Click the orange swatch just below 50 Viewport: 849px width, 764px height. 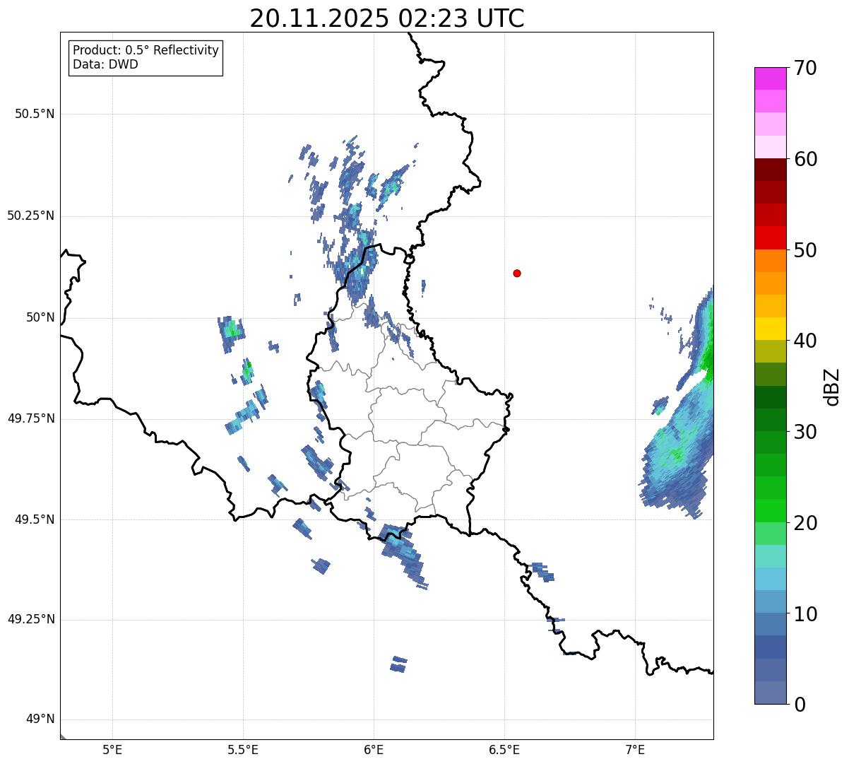[770, 261]
